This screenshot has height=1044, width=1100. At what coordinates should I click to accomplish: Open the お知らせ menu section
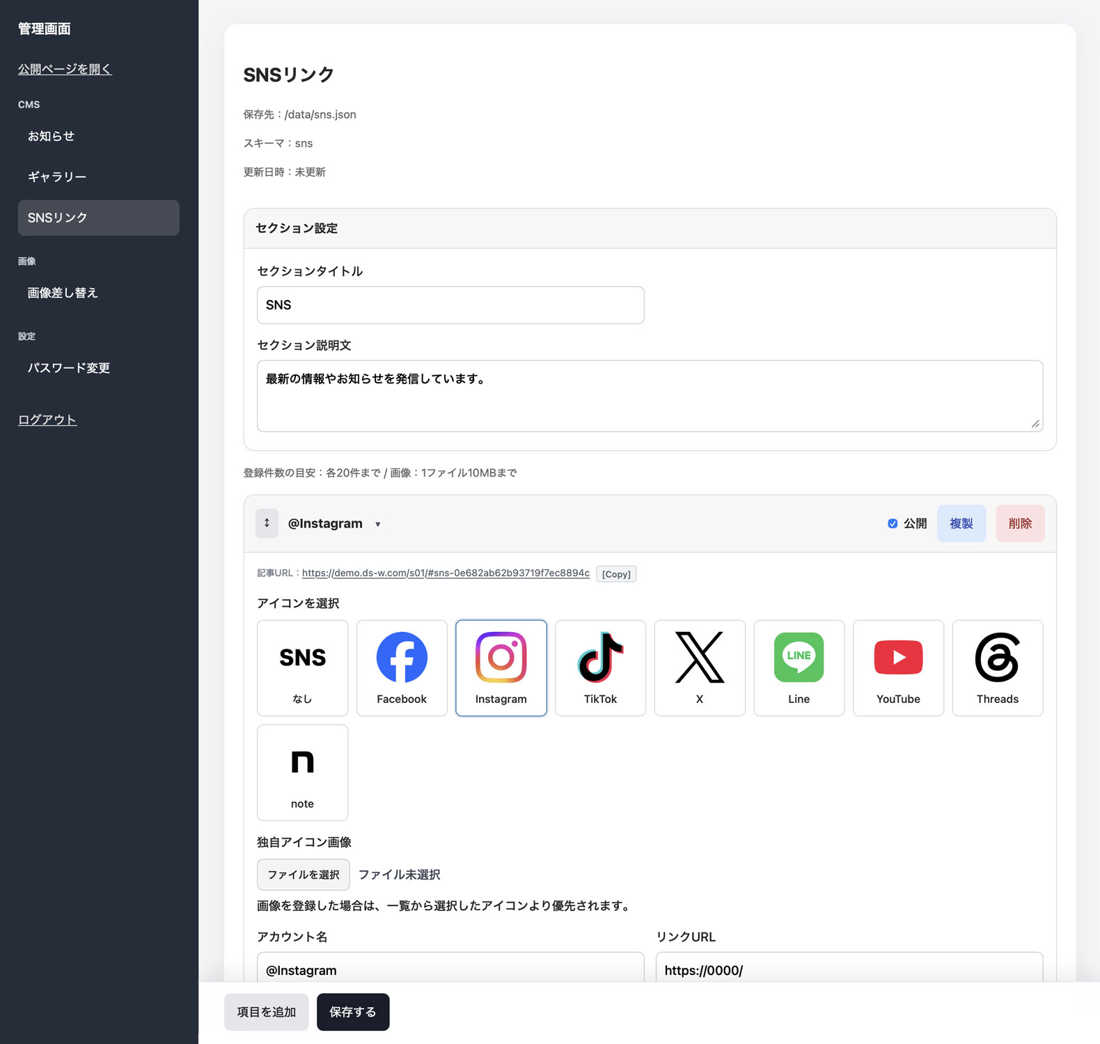[98, 136]
